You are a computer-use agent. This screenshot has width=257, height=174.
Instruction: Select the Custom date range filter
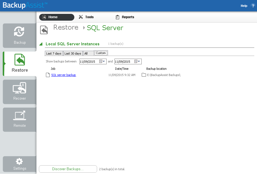[x=101, y=53]
